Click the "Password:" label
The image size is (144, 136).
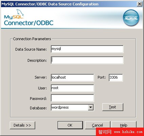[38, 99]
